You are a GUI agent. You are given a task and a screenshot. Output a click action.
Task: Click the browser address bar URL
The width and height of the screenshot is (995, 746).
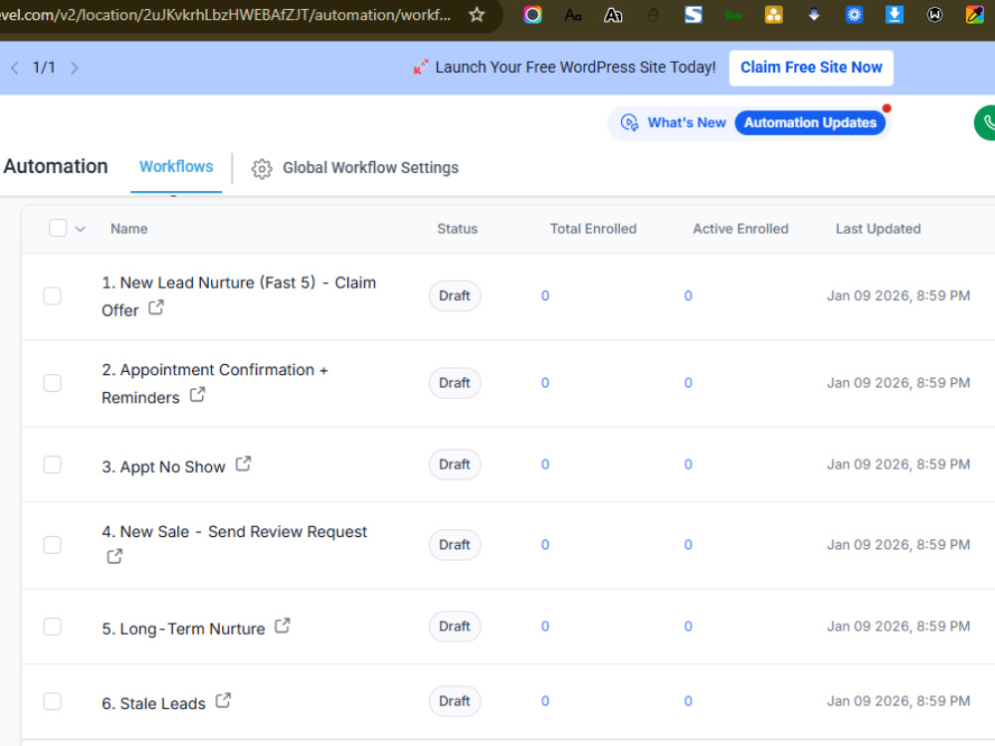coord(225,14)
